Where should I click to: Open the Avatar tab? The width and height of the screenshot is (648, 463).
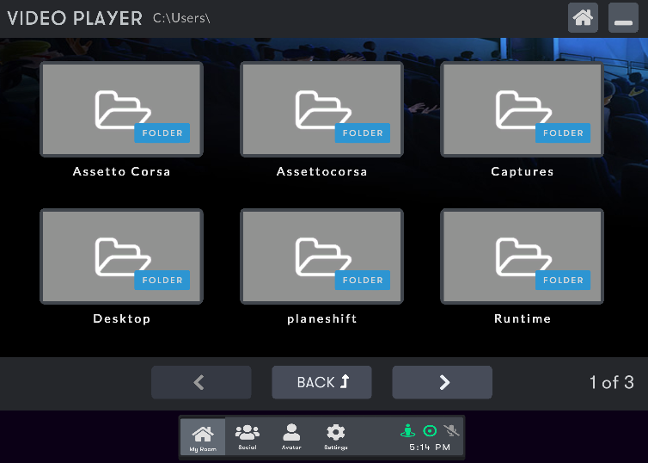click(291, 437)
